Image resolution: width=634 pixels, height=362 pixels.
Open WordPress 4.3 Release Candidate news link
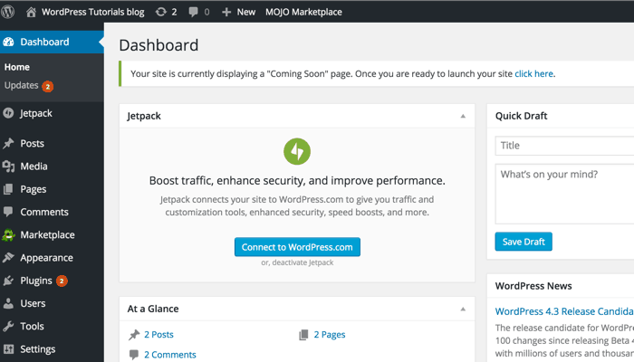(x=564, y=311)
